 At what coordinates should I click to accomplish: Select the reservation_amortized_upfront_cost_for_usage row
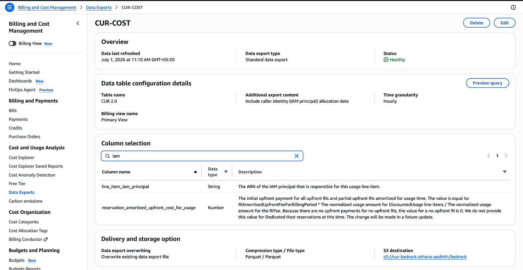click(305, 208)
